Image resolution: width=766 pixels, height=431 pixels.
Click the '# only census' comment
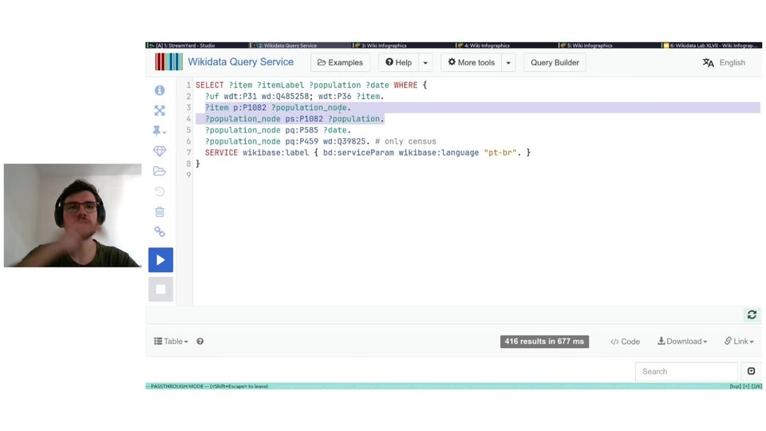[x=405, y=141]
